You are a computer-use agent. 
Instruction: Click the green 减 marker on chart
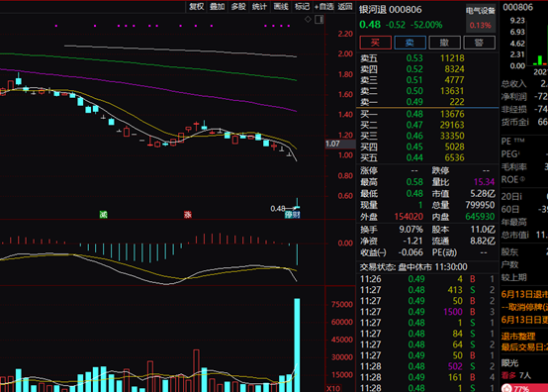click(x=103, y=215)
